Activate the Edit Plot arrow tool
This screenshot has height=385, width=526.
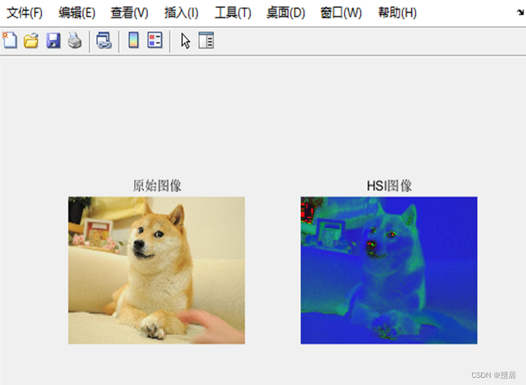coord(185,41)
